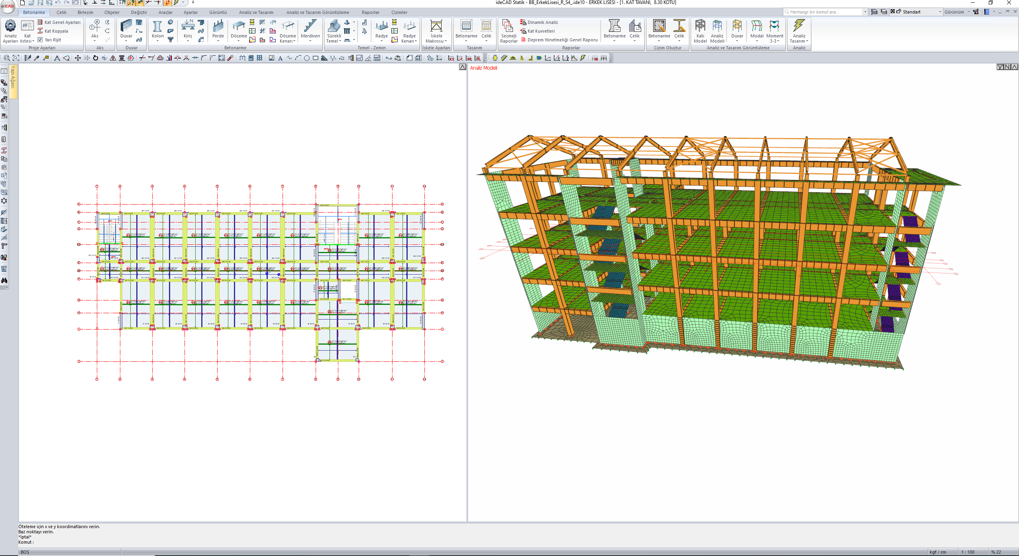1019x556 pixels.
Task: Open the Dinamik Analiz report
Action: pyautogui.click(x=542, y=22)
